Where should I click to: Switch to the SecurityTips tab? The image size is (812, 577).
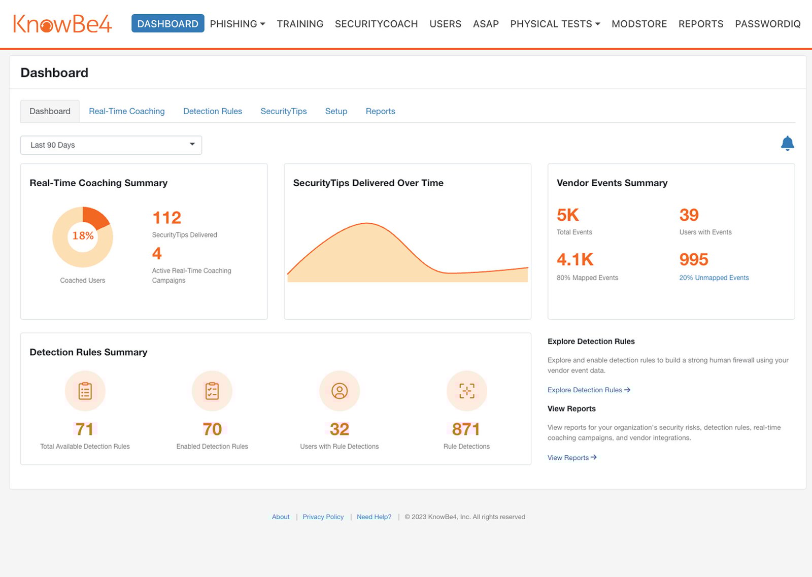pyautogui.click(x=283, y=111)
